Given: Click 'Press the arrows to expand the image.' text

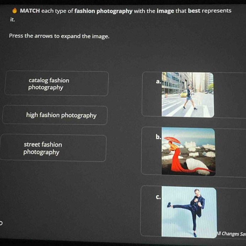Looking at the screenshot, I should (x=59, y=36).
